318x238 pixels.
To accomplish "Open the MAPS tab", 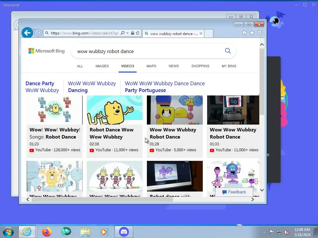I will click(151, 66).
